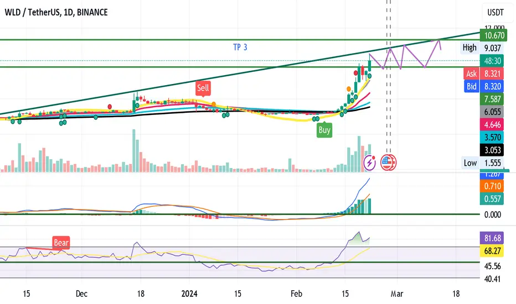Click the US flag economic event icon
This screenshot has height=304, width=516.
pyautogui.click(x=388, y=163)
